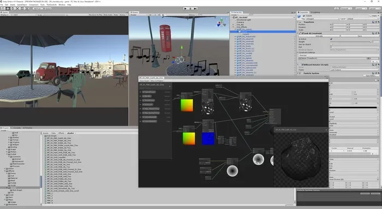The width and height of the screenshot is (382, 209).
Task: Adjust the Weight slider in Look At Constraint
Action: click(x=350, y=41)
